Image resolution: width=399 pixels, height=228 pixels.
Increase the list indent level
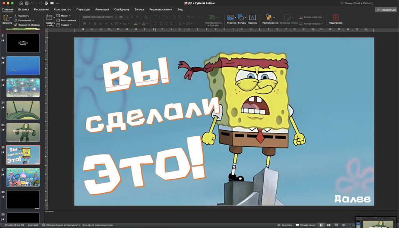tap(180, 17)
